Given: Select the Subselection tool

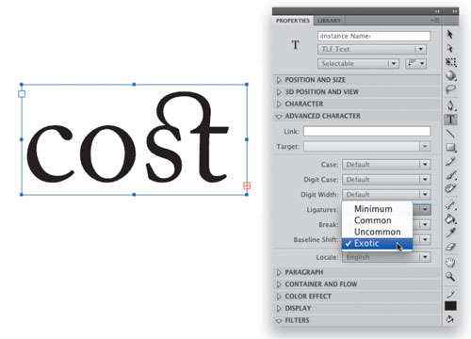Looking at the screenshot, I should [x=450, y=48].
